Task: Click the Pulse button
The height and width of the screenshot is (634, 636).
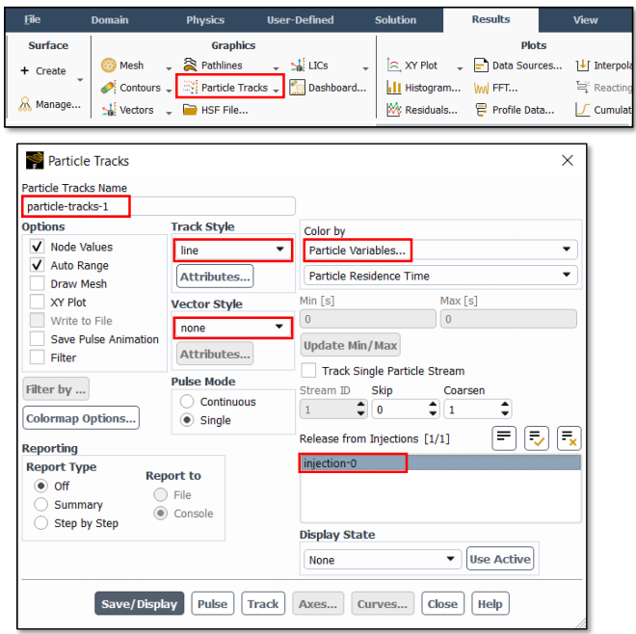Action: coord(213,603)
